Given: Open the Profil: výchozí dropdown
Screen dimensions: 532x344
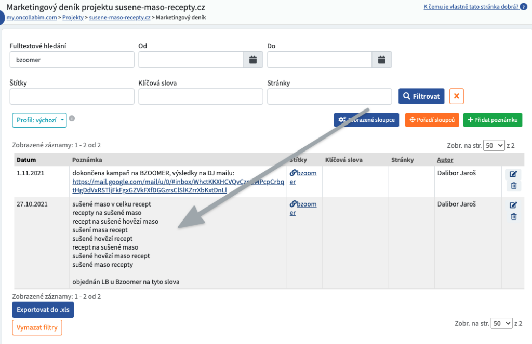Looking at the screenshot, I should click(x=39, y=120).
